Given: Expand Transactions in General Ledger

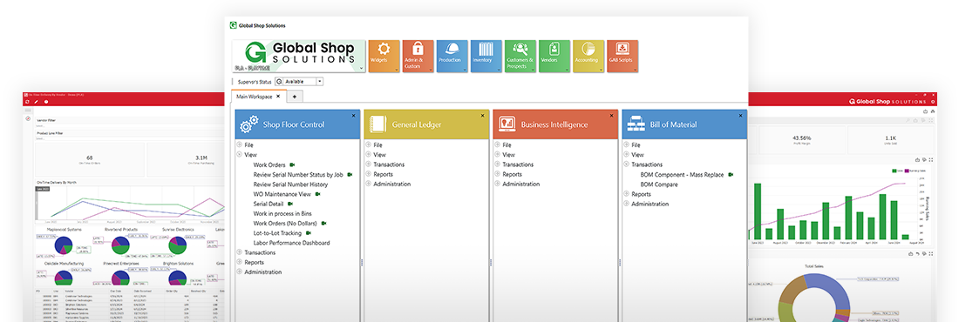Looking at the screenshot, I should [368, 164].
